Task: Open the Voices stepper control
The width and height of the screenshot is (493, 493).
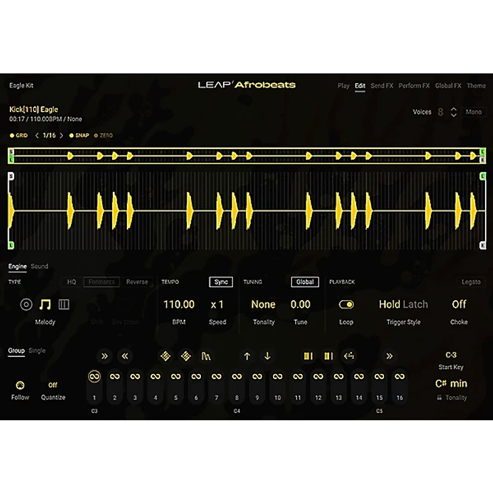Action: tap(453, 112)
